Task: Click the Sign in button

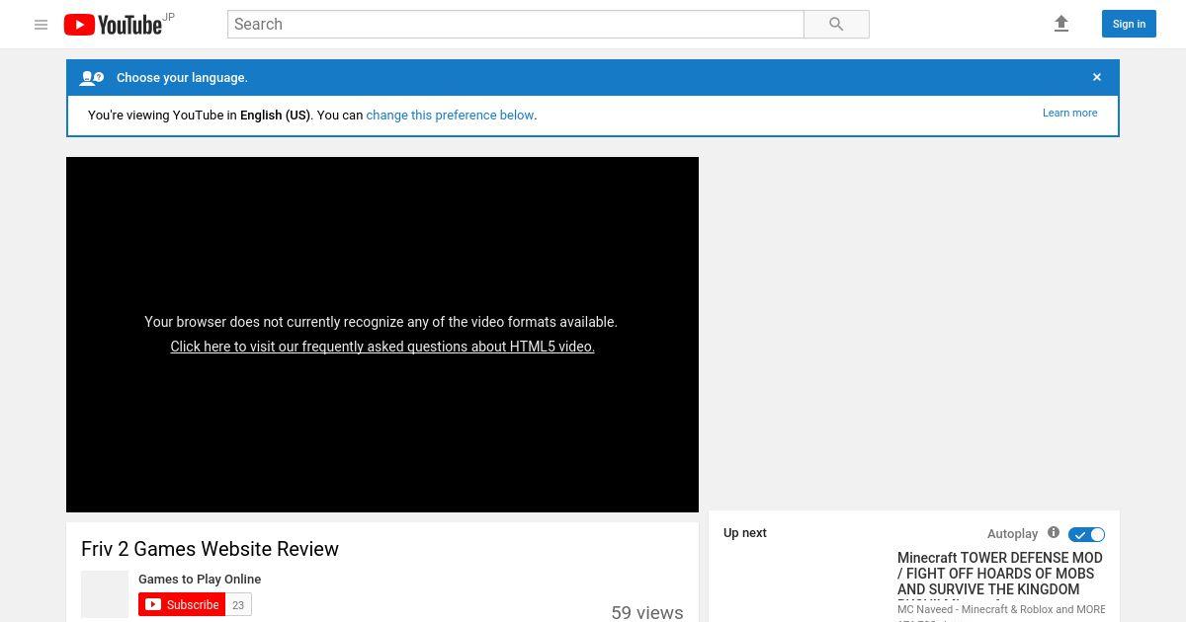Action: coord(1129,24)
